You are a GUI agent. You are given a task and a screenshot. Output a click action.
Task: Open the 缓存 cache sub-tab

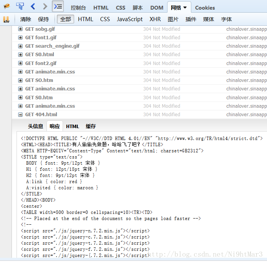(x=91, y=127)
